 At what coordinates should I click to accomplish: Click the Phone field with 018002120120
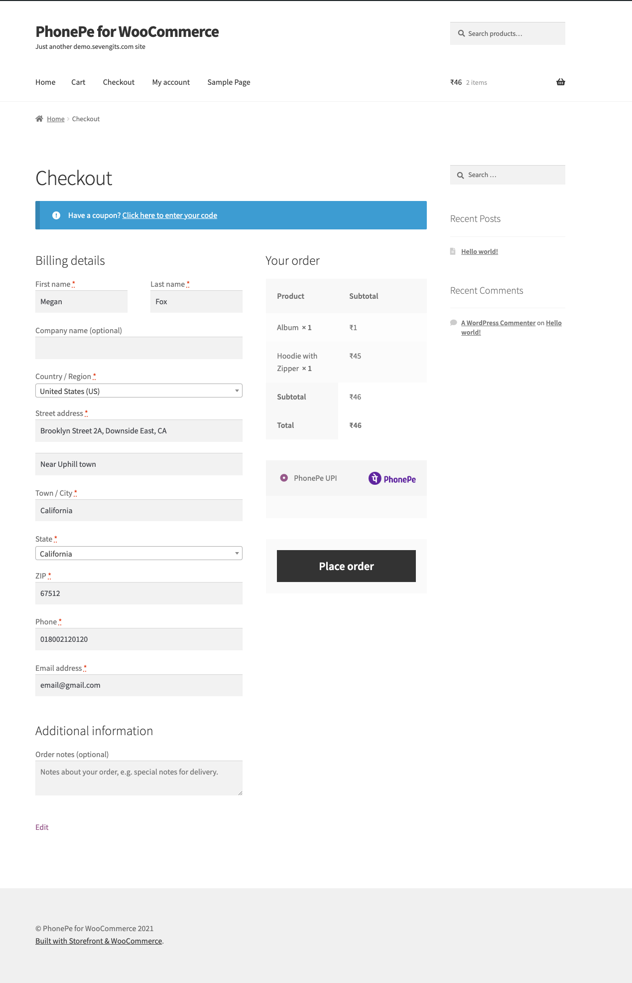(x=139, y=639)
